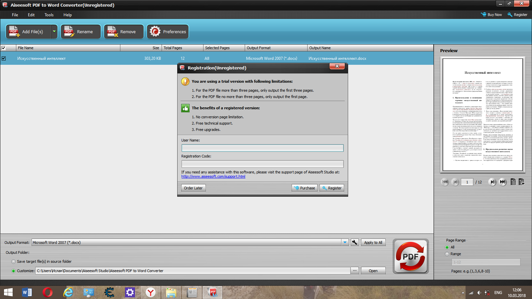
Task: Open File Explorer from the taskbar
Action: (x=171, y=292)
